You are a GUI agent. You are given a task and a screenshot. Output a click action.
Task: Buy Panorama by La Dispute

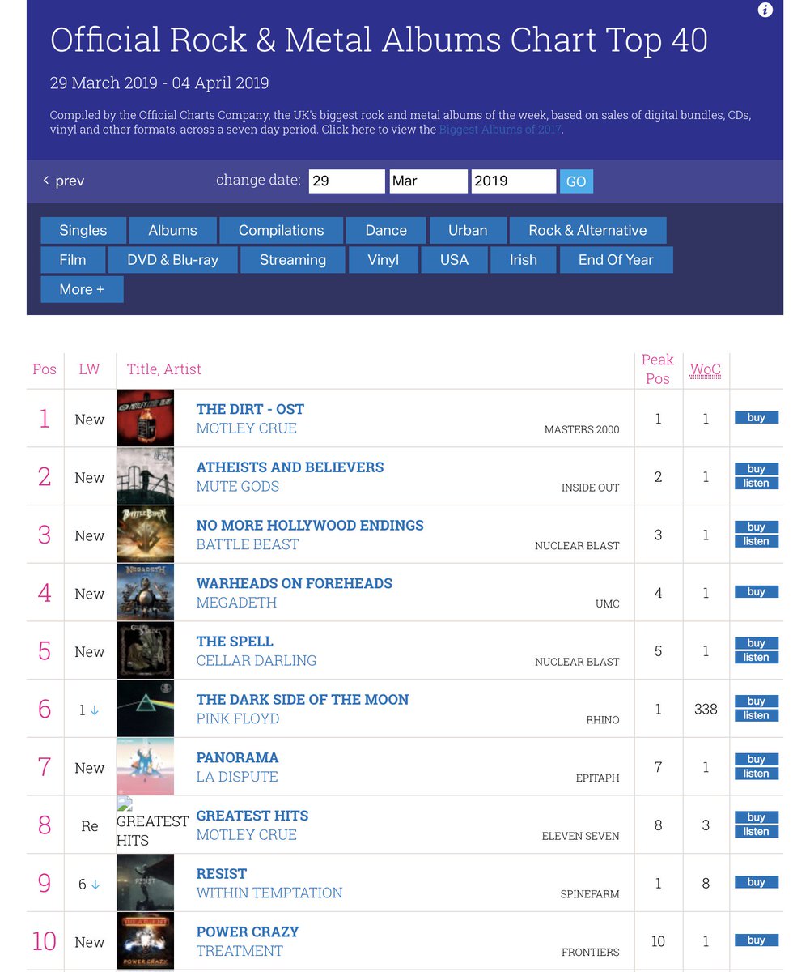click(x=757, y=760)
